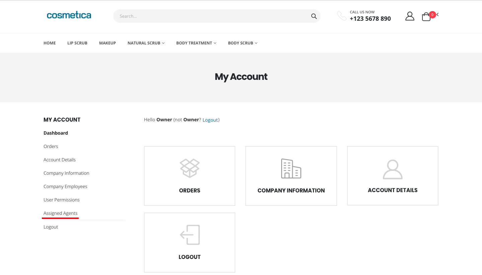Image resolution: width=482 pixels, height=275 pixels.
Task: Open the Lip Scrub menu item
Action: 77,43
